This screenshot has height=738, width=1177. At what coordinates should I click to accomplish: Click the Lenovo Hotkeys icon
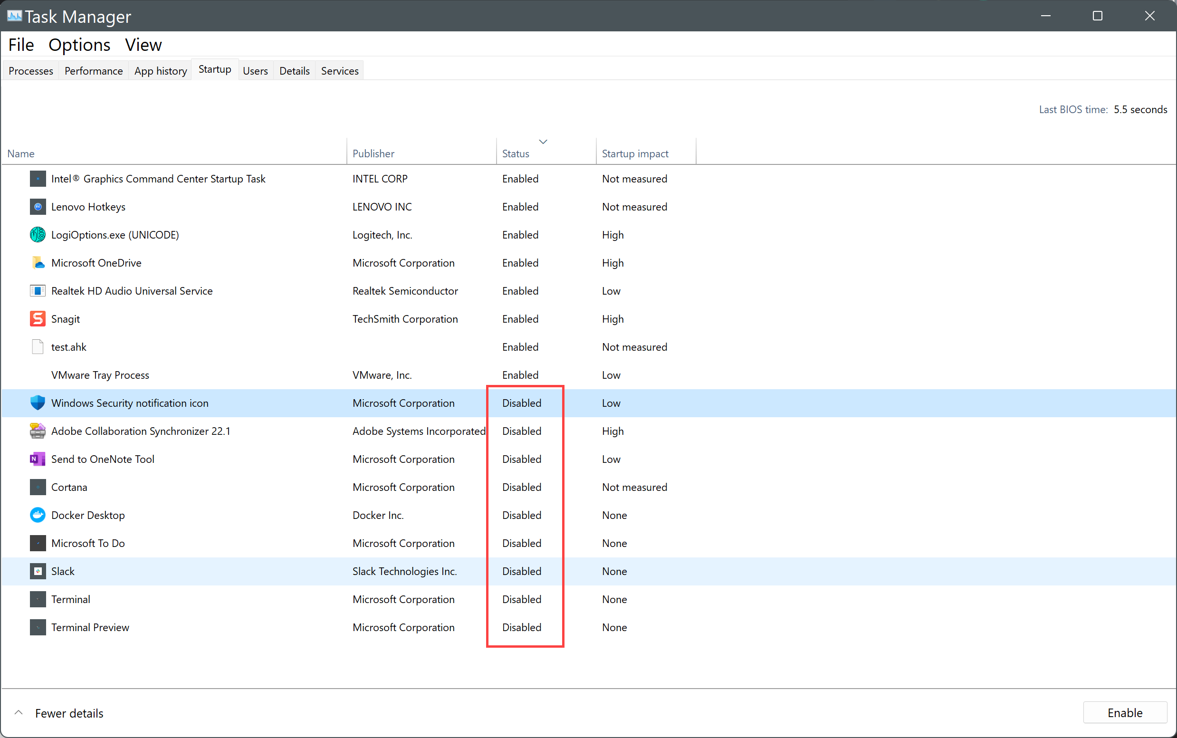[x=38, y=207]
